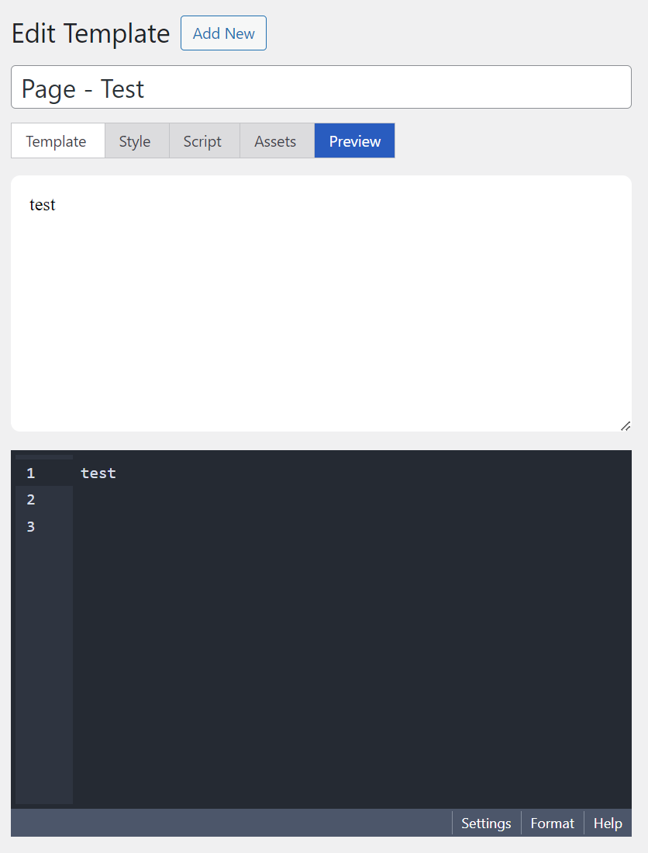Select line number 2 in the gutter
This screenshot has width=648, height=853.
[31, 499]
